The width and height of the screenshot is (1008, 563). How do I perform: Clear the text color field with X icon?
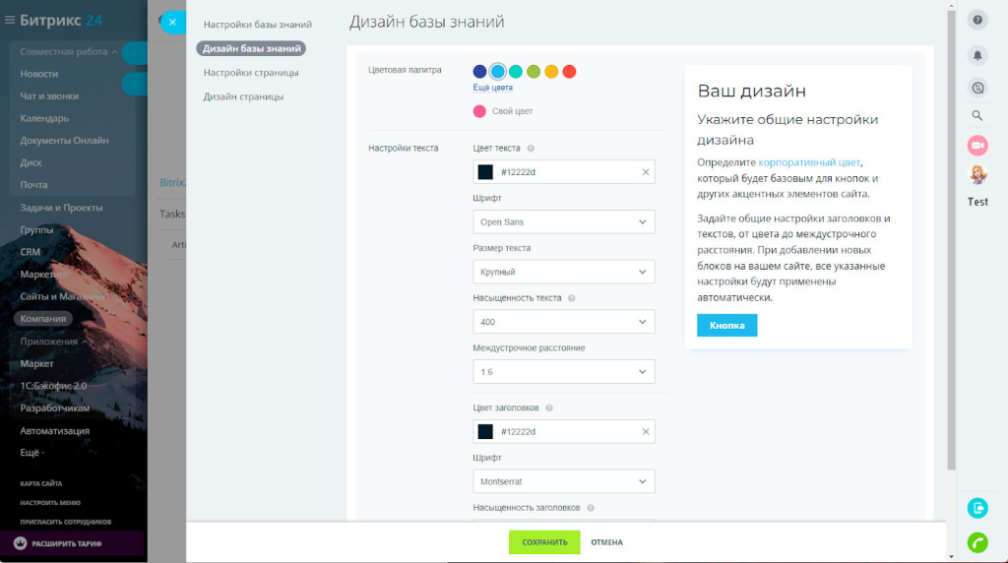(x=646, y=172)
